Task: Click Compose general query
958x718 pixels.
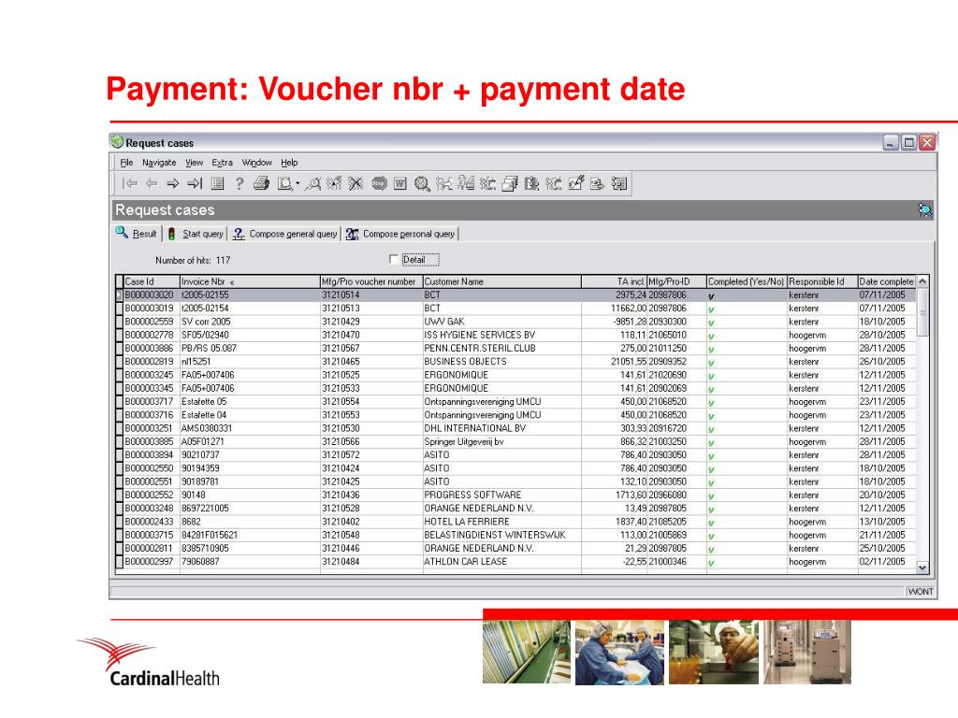Action: [x=284, y=233]
